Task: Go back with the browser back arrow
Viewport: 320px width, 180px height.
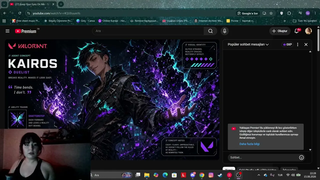Action: 5,13
